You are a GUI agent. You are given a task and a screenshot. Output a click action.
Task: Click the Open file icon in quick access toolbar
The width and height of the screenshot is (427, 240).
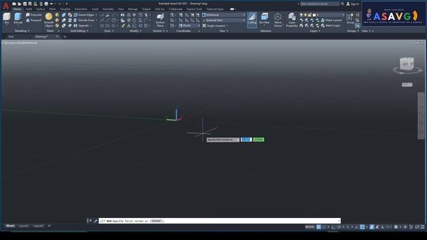[19, 4]
